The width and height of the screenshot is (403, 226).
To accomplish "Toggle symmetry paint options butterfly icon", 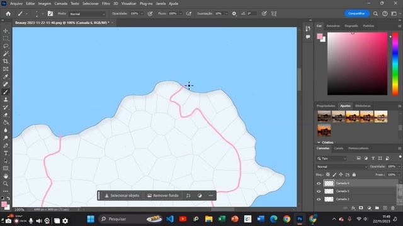I will point(274,14).
